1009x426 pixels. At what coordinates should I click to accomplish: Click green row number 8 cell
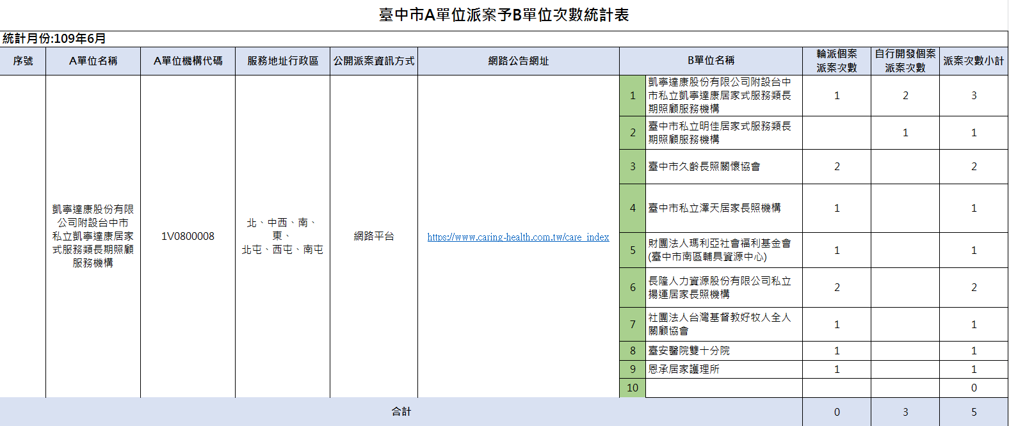pos(633,351)
